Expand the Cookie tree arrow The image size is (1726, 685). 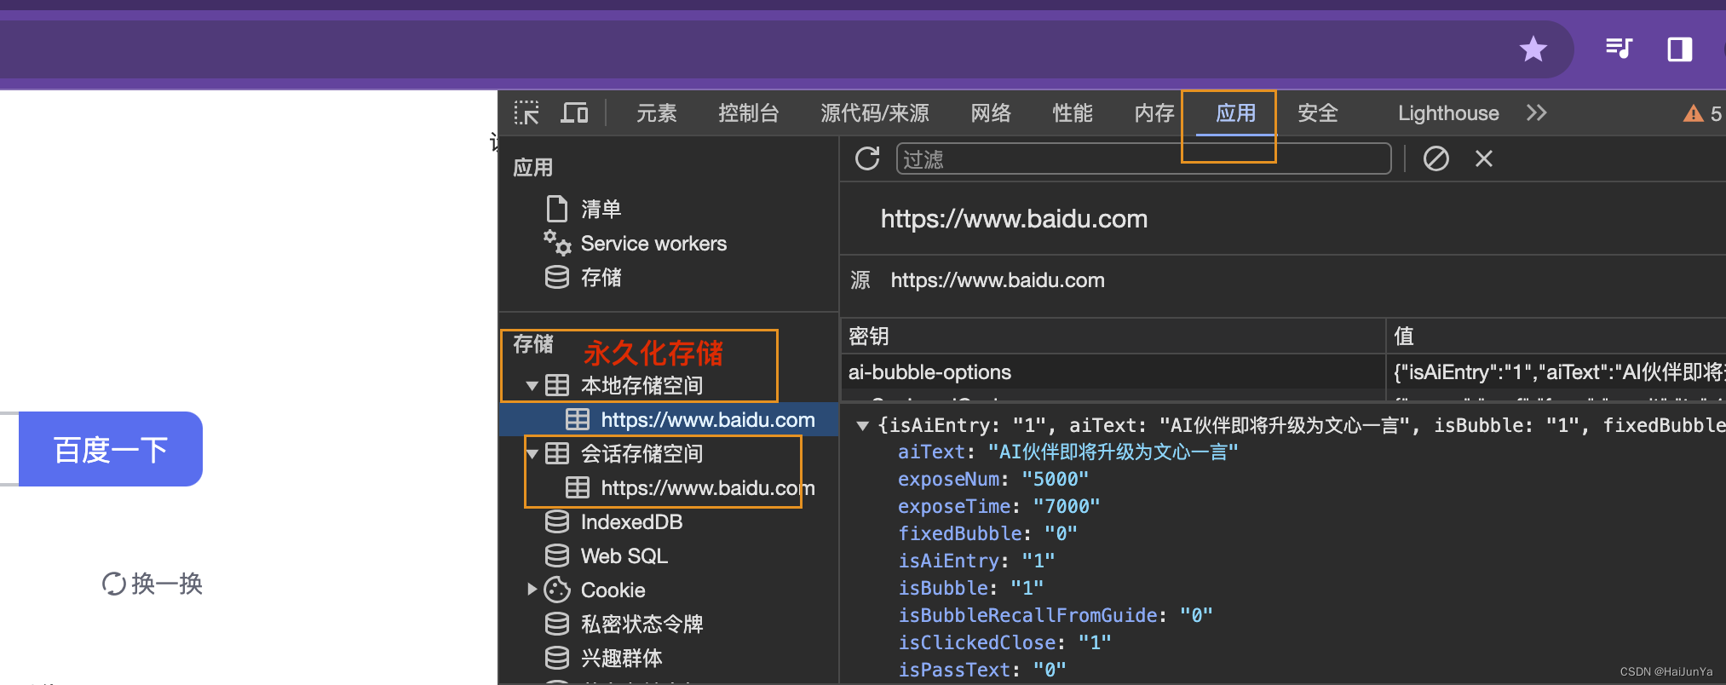coord(532,590)
